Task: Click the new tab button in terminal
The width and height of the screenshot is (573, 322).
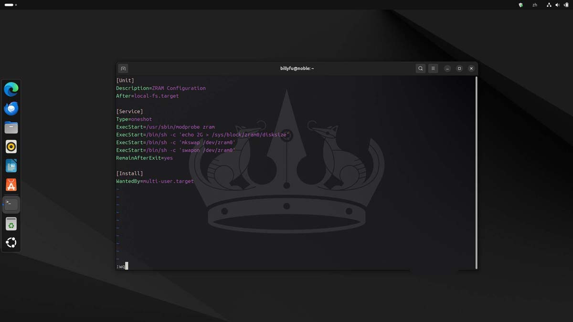Action: click(x=123, y=69)
